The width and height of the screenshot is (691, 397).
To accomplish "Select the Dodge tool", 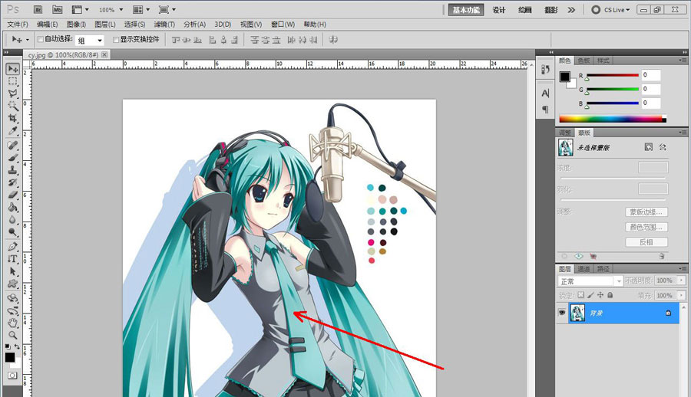I will [13, 232].
